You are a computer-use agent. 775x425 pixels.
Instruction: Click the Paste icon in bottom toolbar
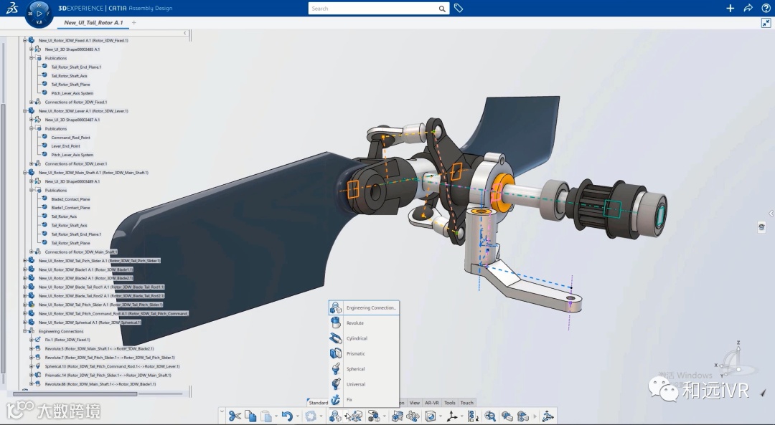pos(266,416)
